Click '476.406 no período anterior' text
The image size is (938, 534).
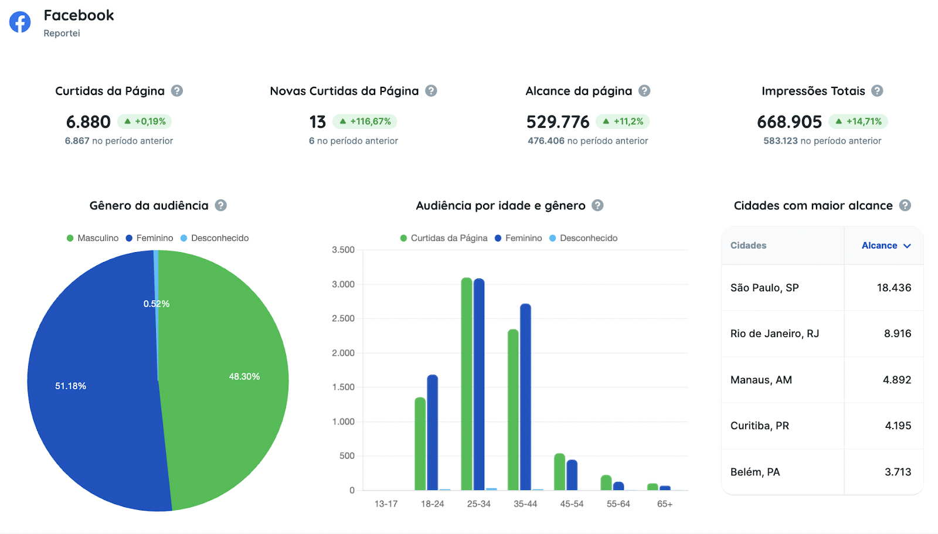coord(588,141)
